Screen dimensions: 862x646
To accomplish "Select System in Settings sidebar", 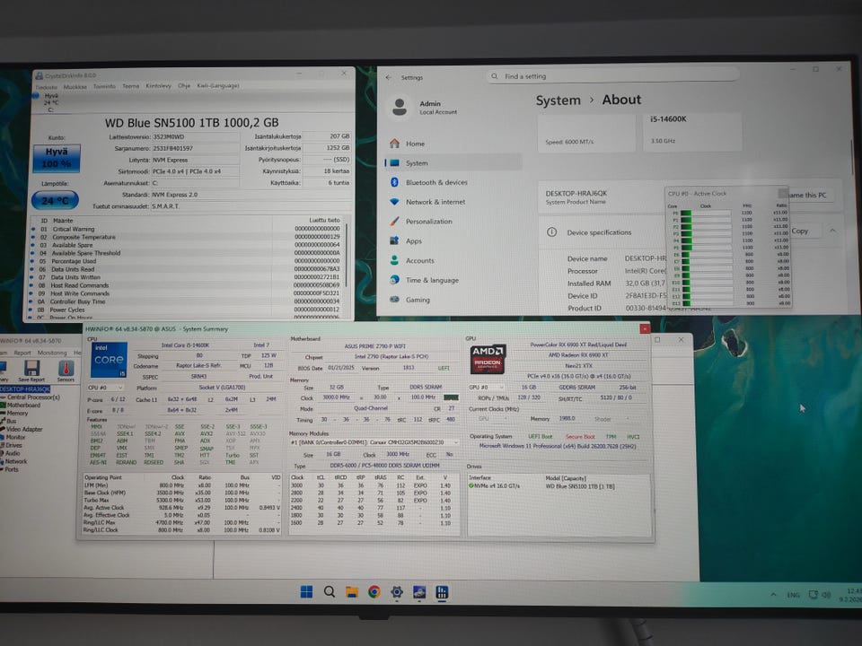I will [x=453, y=163].
